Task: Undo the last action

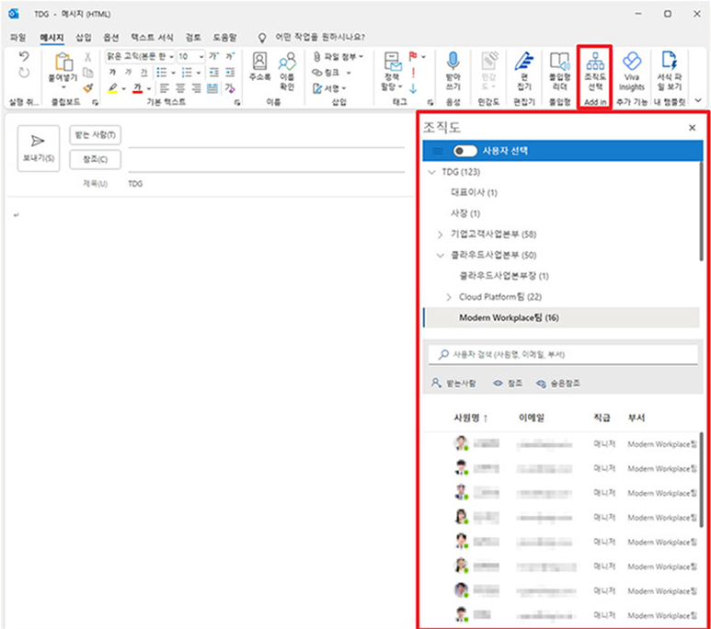Action: [24, 56]
